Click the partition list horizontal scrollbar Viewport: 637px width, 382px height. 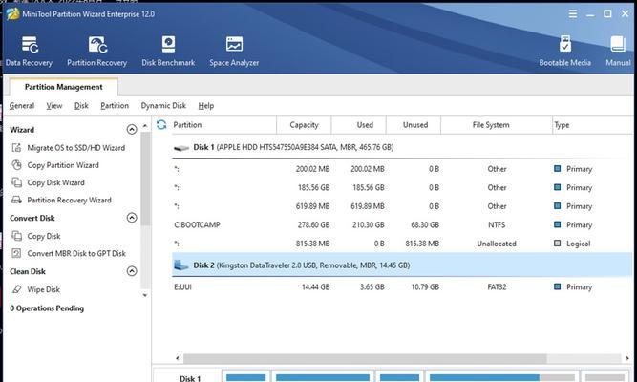365,358
